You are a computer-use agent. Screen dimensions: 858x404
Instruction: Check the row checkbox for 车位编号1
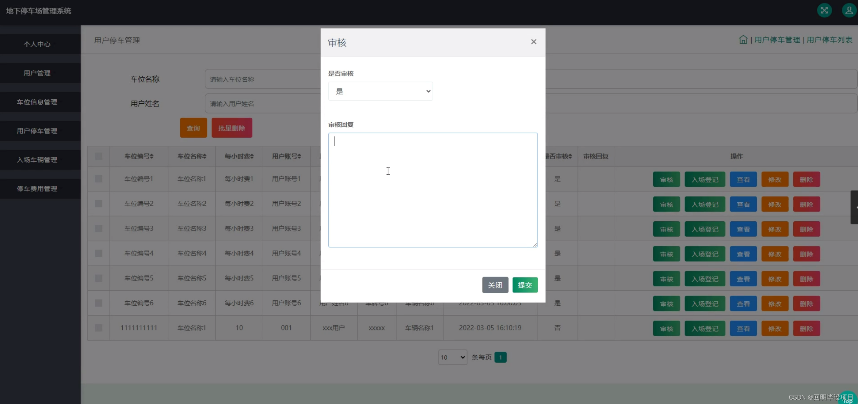coord(99,179)
